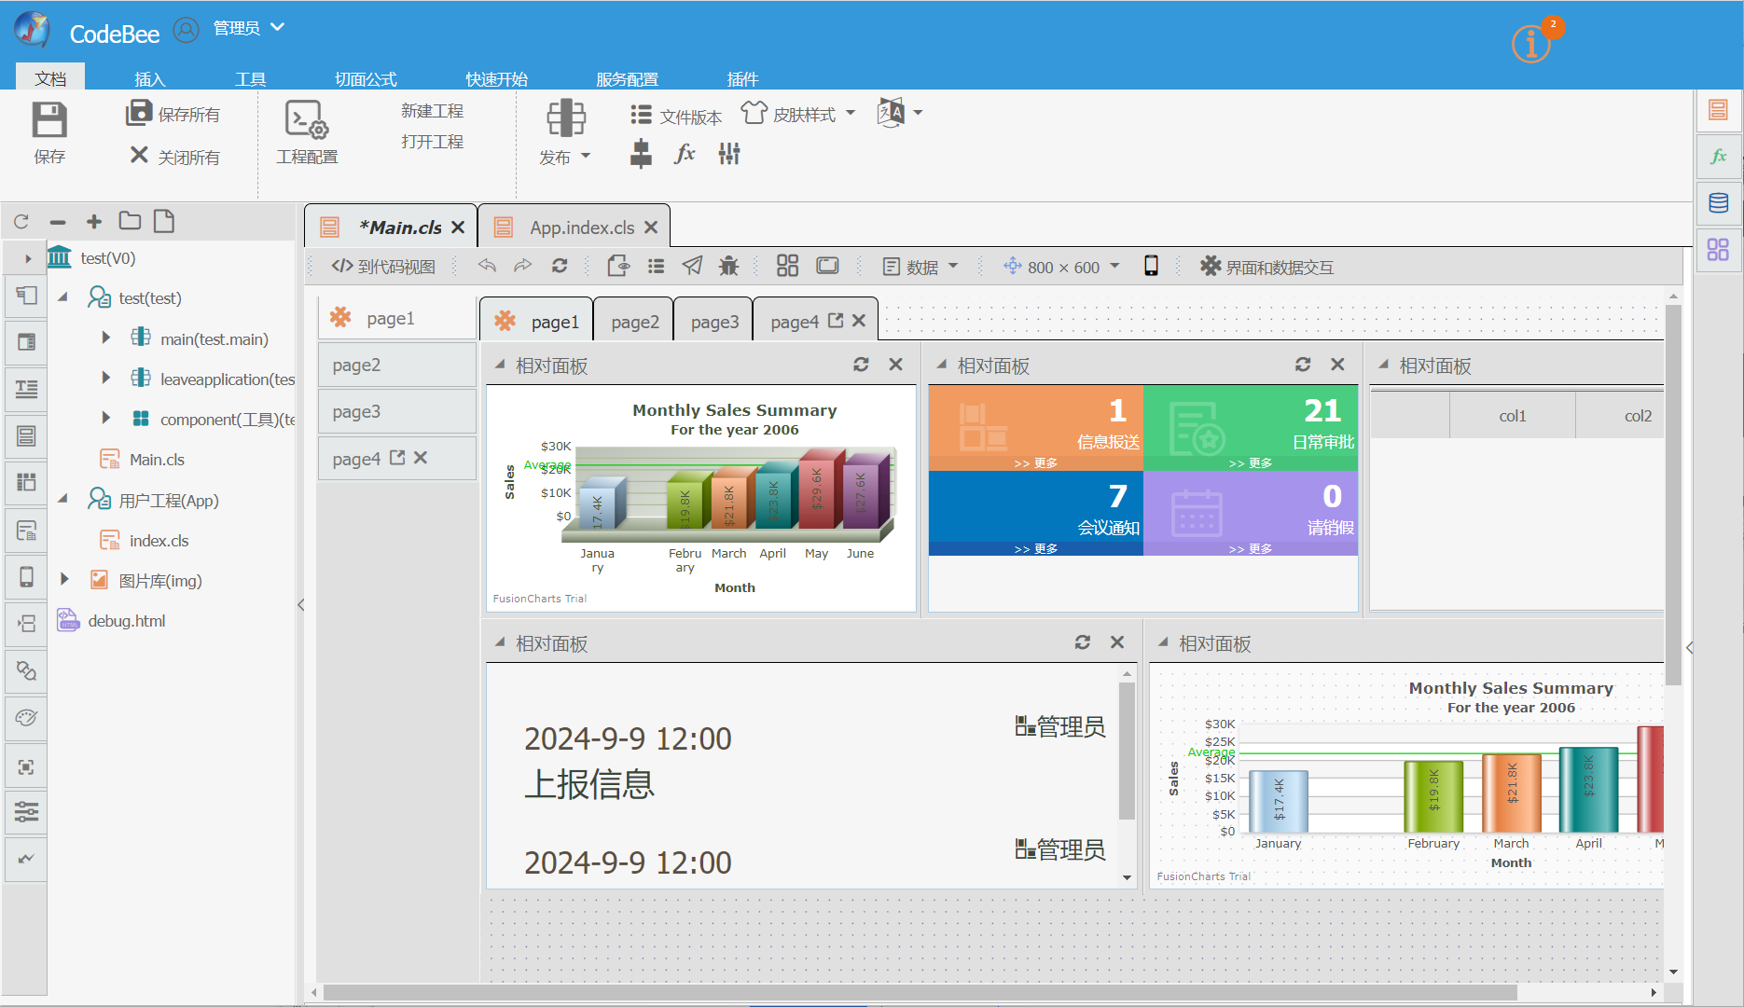The height and width of the screenshot is (1007, 1744).
Task: Click the plug icon below file version
Action: pos(641,154)
